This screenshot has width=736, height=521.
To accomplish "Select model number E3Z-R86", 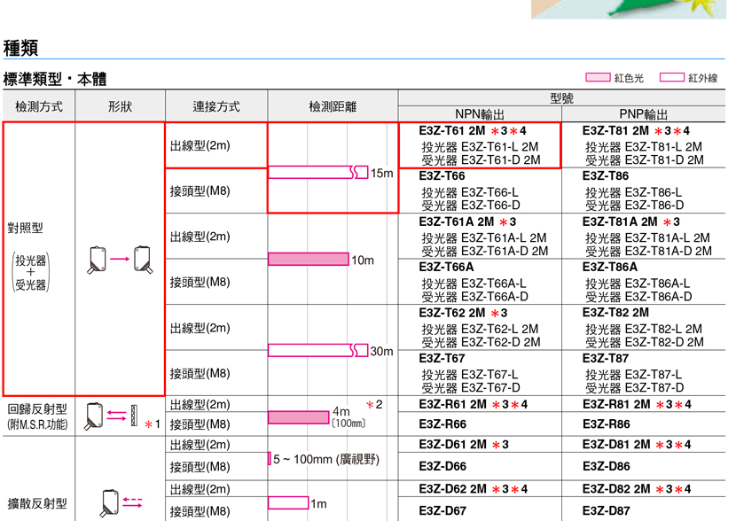I will 606,424.
